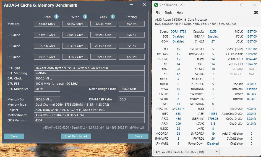
Task: Click the Motherboard field in AIDA64
Action: tap(89, 115)
